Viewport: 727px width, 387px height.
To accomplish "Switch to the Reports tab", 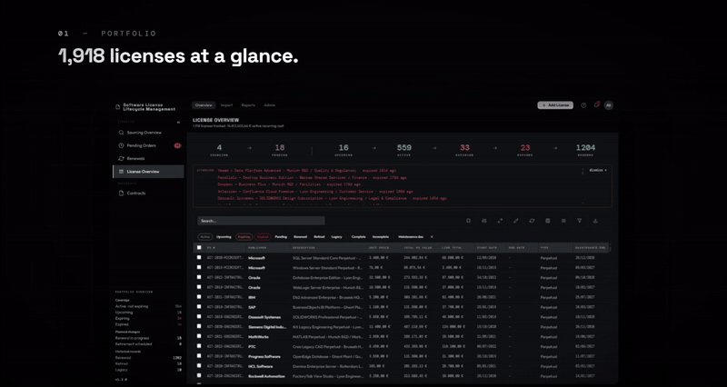I will 248,105.
